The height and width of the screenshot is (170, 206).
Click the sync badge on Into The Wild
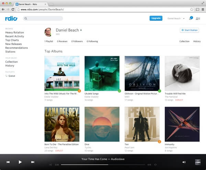pyautogui.click(x=79, y=91)
